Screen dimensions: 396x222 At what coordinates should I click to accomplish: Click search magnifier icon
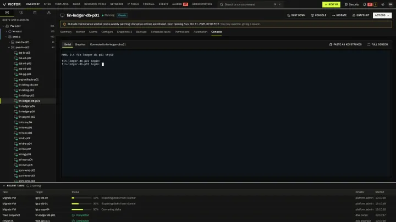[222, 4]
